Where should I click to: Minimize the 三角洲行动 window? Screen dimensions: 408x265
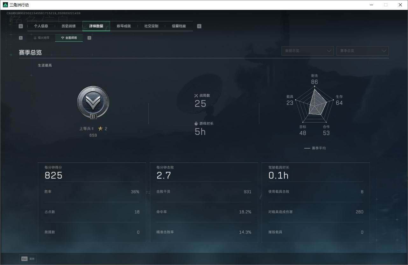[x=371, y=5]
